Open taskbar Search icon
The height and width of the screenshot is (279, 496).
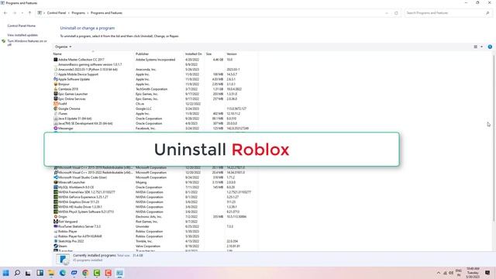click(17, 273)
